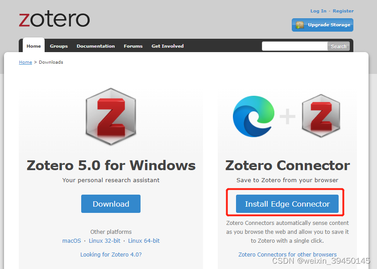This screenshot has width=377, height=269.
Task: Choose the macOS platform link
Action: point(72,240)
